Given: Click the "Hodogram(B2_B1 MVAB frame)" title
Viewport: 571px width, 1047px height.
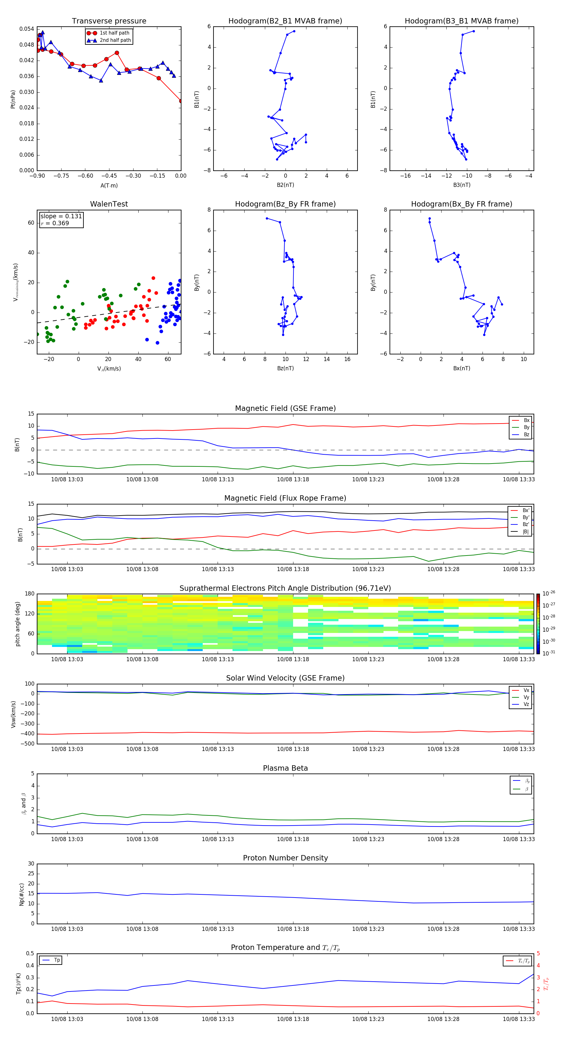Looking at the screenshot, I should tap(285, 21).
